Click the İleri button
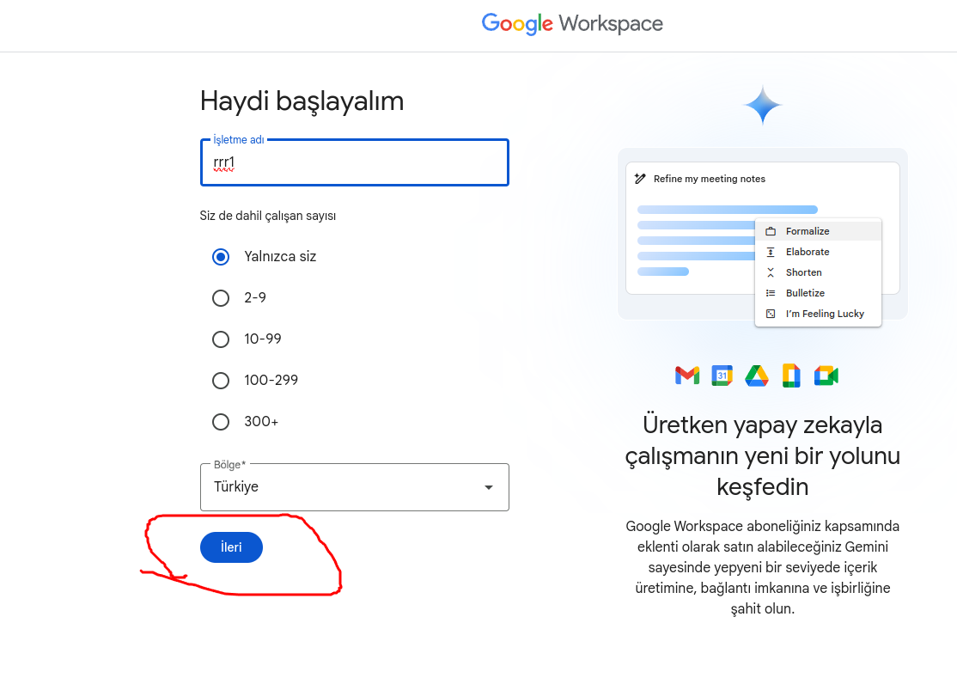 point(231,547)
